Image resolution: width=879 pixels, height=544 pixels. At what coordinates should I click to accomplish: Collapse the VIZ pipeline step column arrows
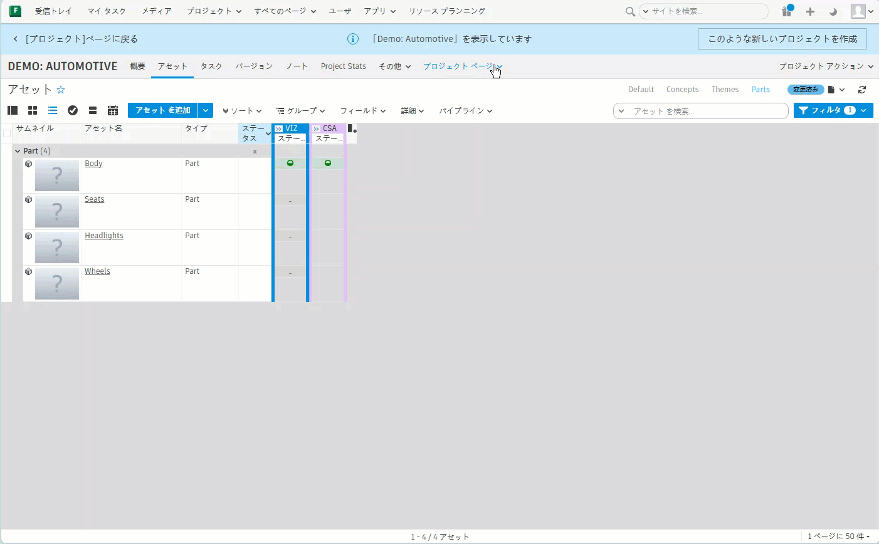point(279,128)
